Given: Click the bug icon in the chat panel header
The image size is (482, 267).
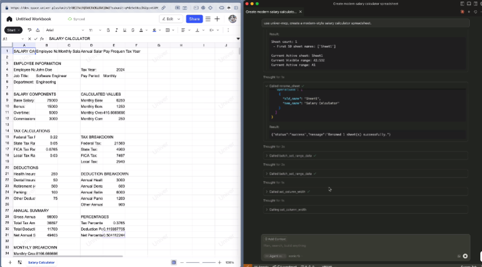Looking at the screenshot, I should point(462,12).
